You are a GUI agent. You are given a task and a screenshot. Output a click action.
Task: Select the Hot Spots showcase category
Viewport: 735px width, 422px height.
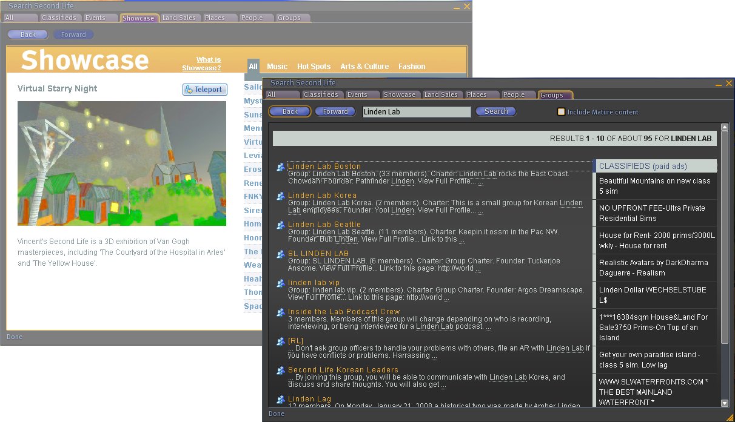(x=314, y=67)
